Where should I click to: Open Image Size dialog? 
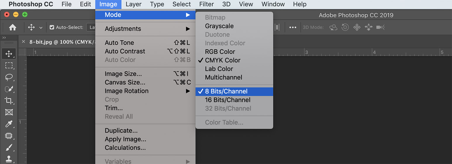(145, 74)
